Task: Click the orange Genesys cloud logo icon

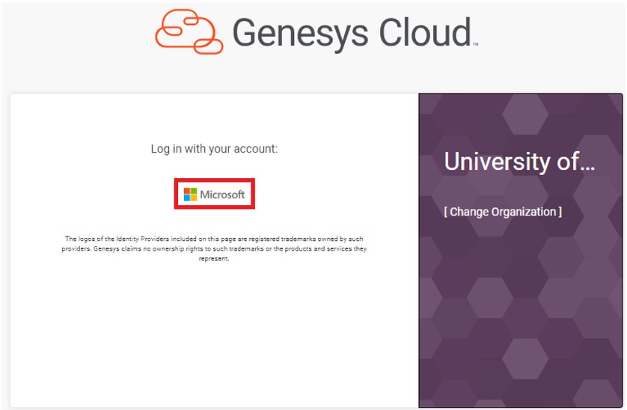Action: point(189,32)
